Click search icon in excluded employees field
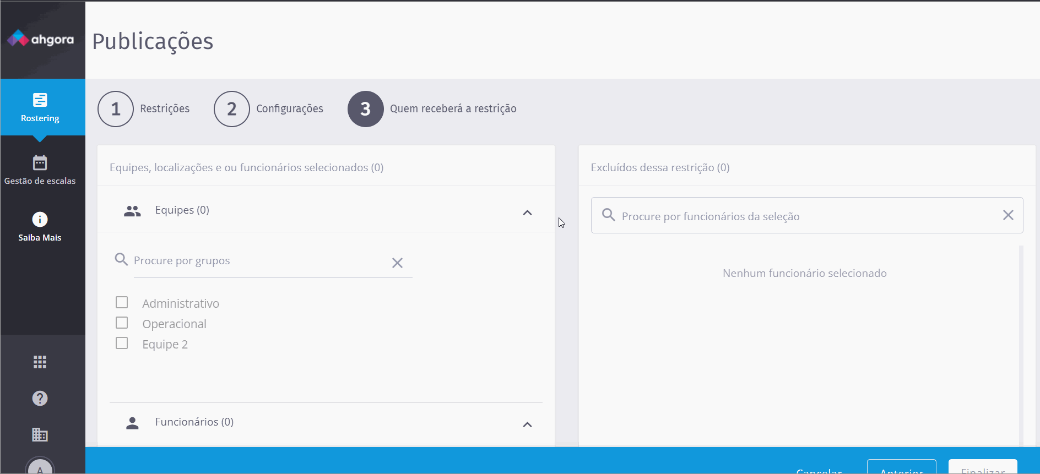Image resolution: width=1040 pixels, height=474 pixels. pyautogui.click(x=608, y=215)
